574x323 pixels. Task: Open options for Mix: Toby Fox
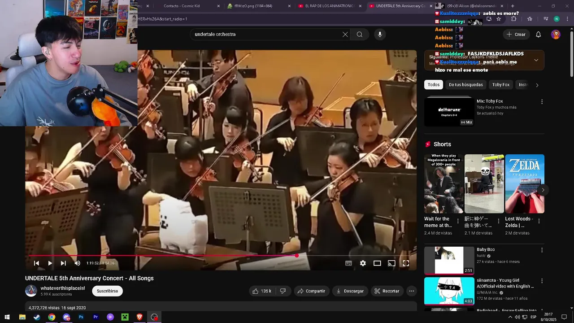click(542, 102)
